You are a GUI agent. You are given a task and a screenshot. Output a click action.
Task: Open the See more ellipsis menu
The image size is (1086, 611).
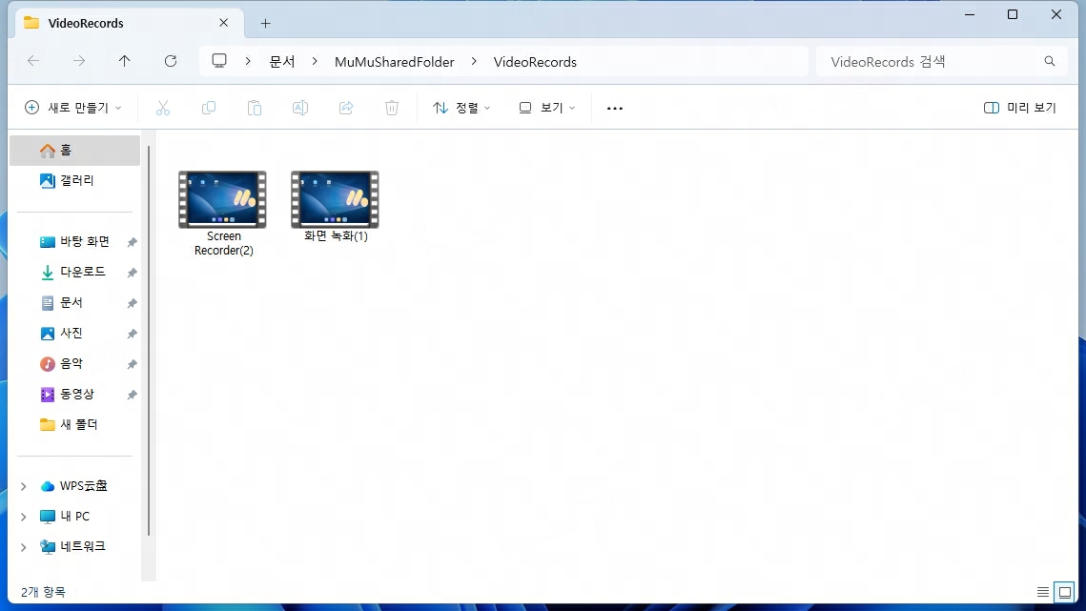point(615,108)
